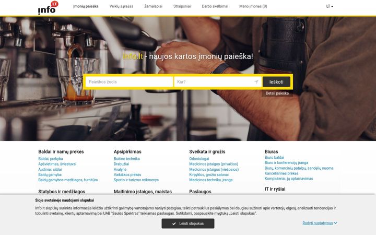Expand Rodyti nustatymus cookie settings
376x235 pixels.
click(x=320, y=223)
